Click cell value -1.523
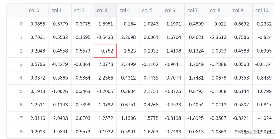Screen dimensions: 280x139 [128, 51]
